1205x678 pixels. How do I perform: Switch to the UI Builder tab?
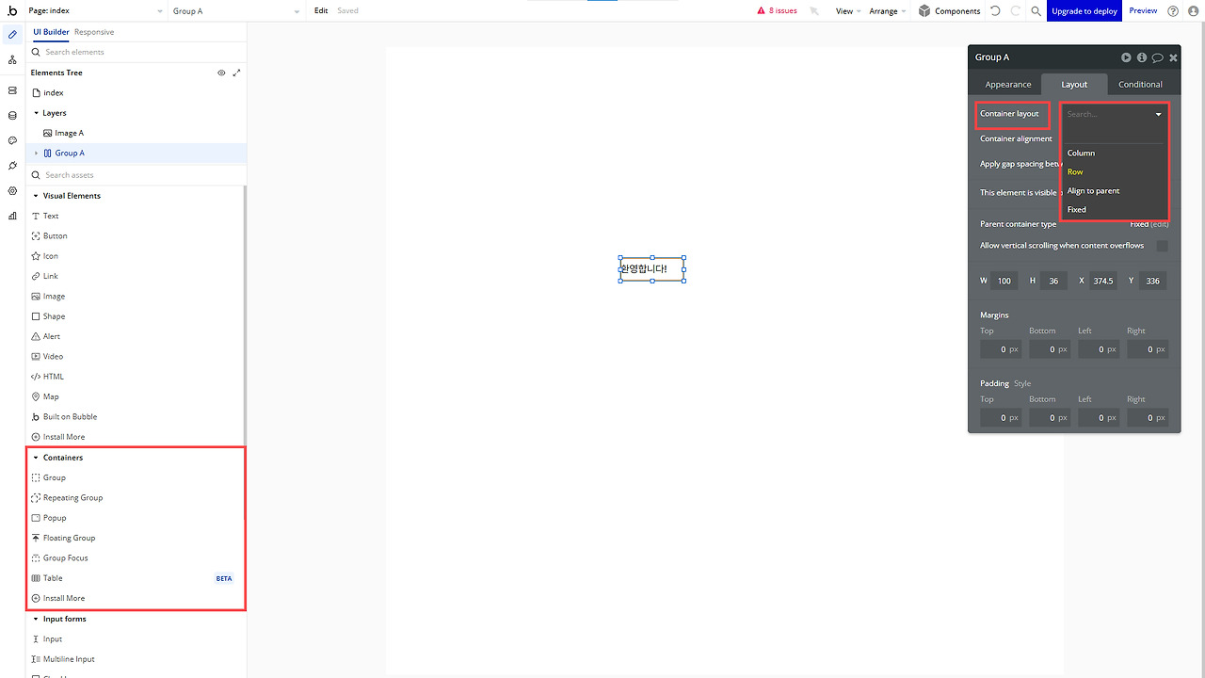click(x=51, y=32)
